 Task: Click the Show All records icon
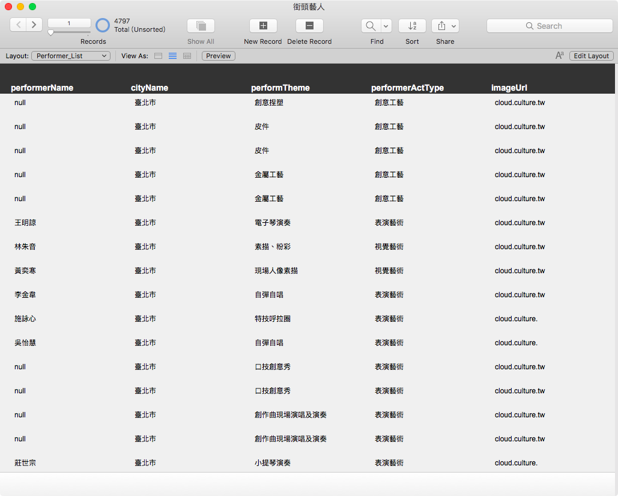coord(201,26)
